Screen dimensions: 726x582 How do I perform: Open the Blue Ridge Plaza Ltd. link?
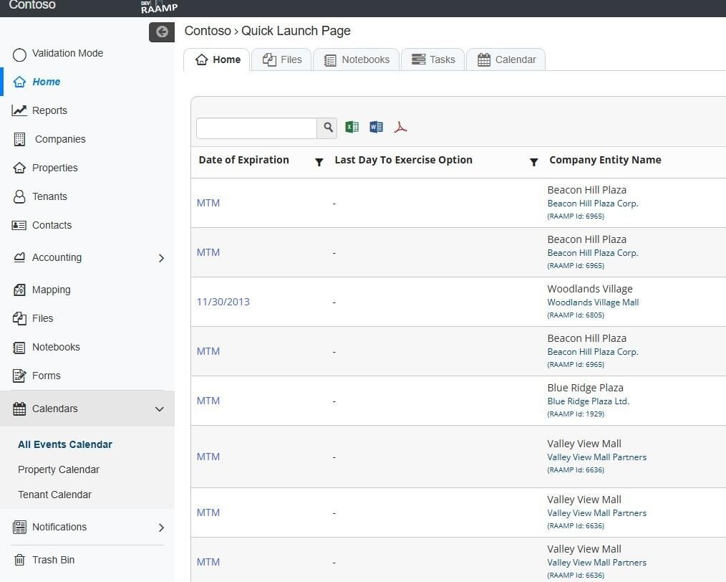[x=588, y=401]
